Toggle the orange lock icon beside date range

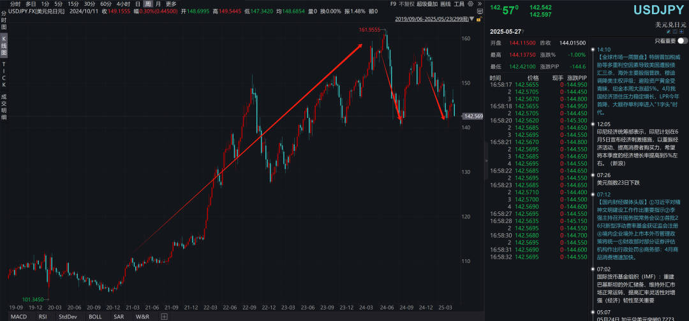click(x=480, y=19)
